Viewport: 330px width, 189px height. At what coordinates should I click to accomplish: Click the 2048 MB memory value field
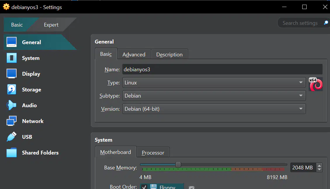click(x=303, y=168)
